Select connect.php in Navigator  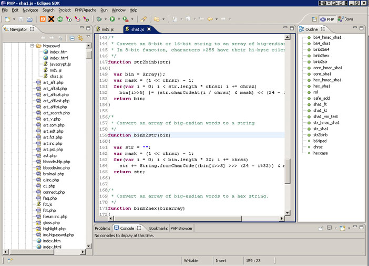pyautogui.click(x=54, y=192)
